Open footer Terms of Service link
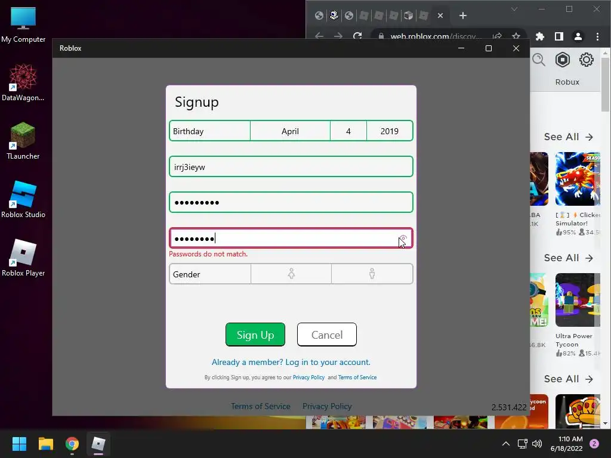This screenshot has width=611, height=458. [x=260, y=406]
